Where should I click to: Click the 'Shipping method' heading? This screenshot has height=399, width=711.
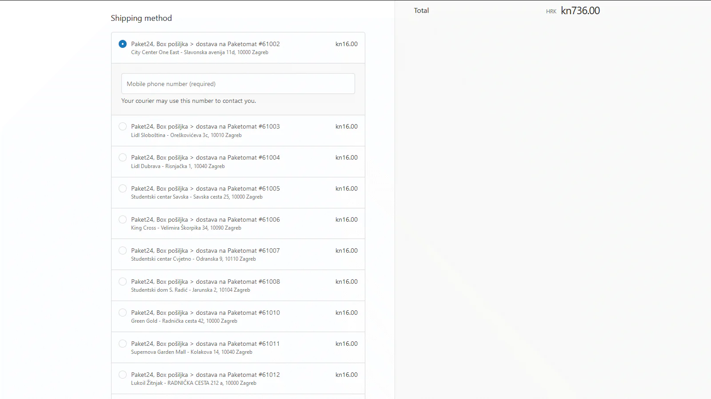click(x=141, y=18)
